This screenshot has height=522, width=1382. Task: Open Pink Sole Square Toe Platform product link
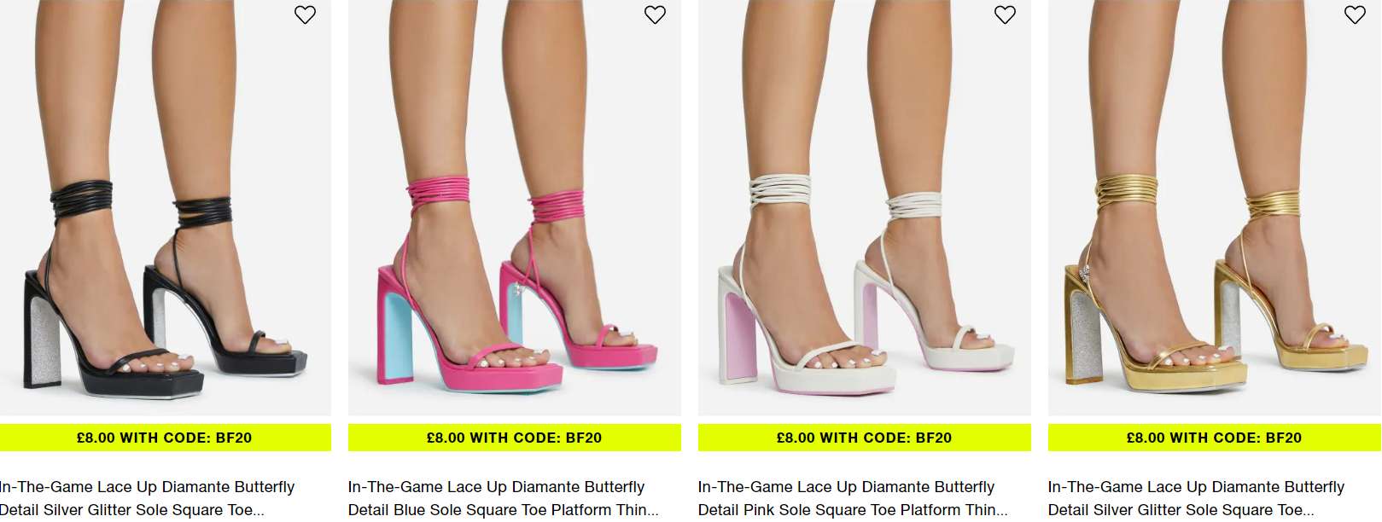853,498
